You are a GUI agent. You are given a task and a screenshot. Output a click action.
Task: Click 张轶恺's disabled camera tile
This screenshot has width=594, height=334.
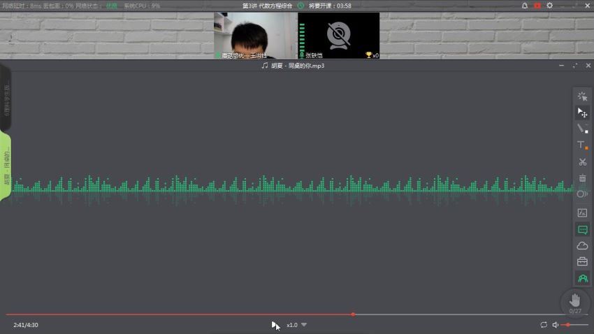click(x=339, y=36)
